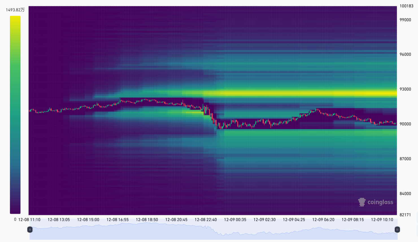
Task: Click the price dip in the range slider preview
Action: pos(223,234)
